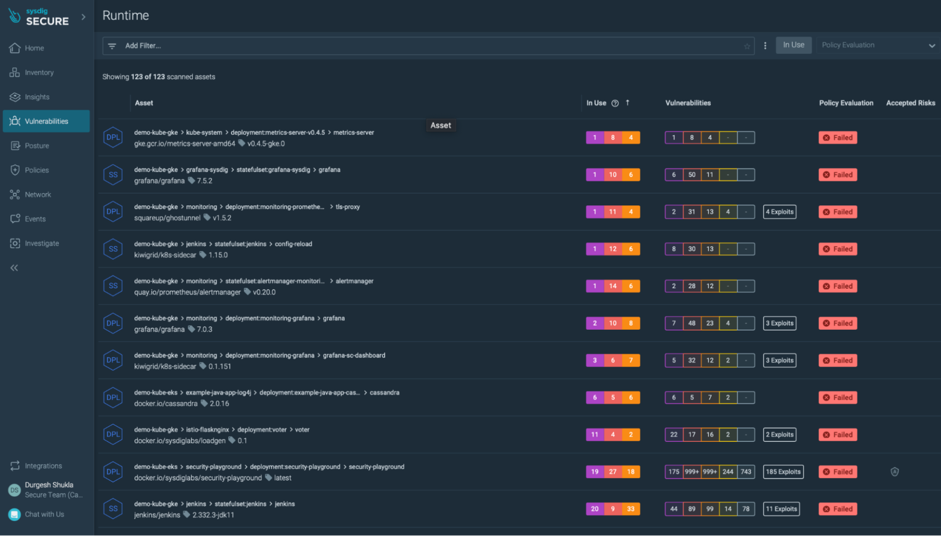Open the Investigate section

[x=41, y=243]
